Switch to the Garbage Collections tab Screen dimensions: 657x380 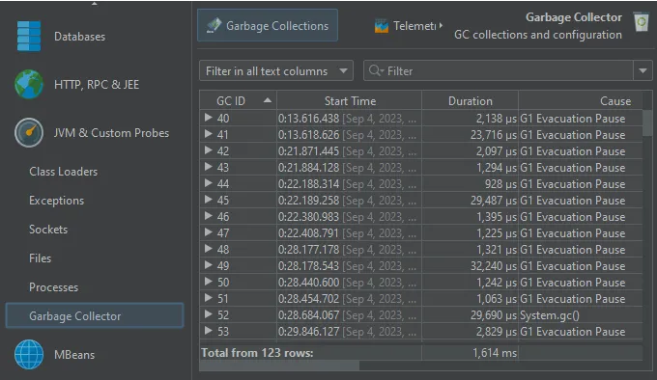[268, 25]
